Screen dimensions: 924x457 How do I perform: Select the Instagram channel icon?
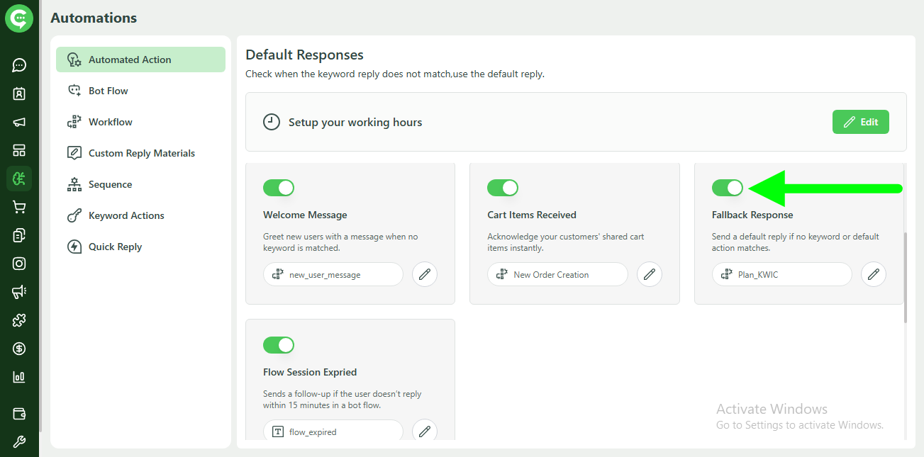[x=19, y=263]
